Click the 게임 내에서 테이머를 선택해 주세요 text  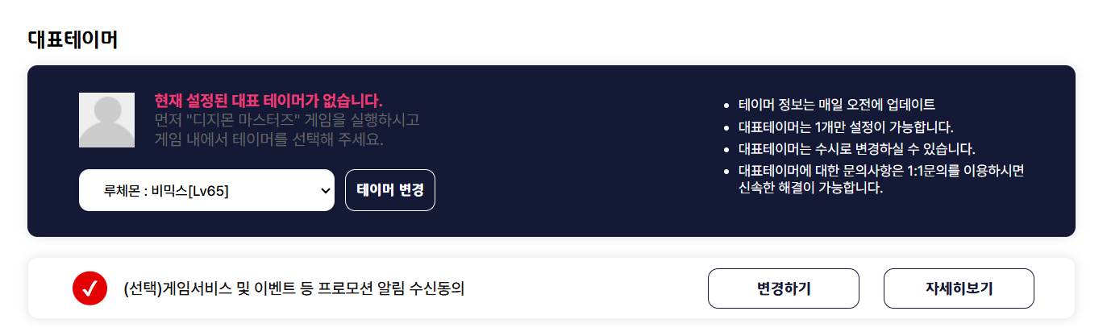point(268,139)
